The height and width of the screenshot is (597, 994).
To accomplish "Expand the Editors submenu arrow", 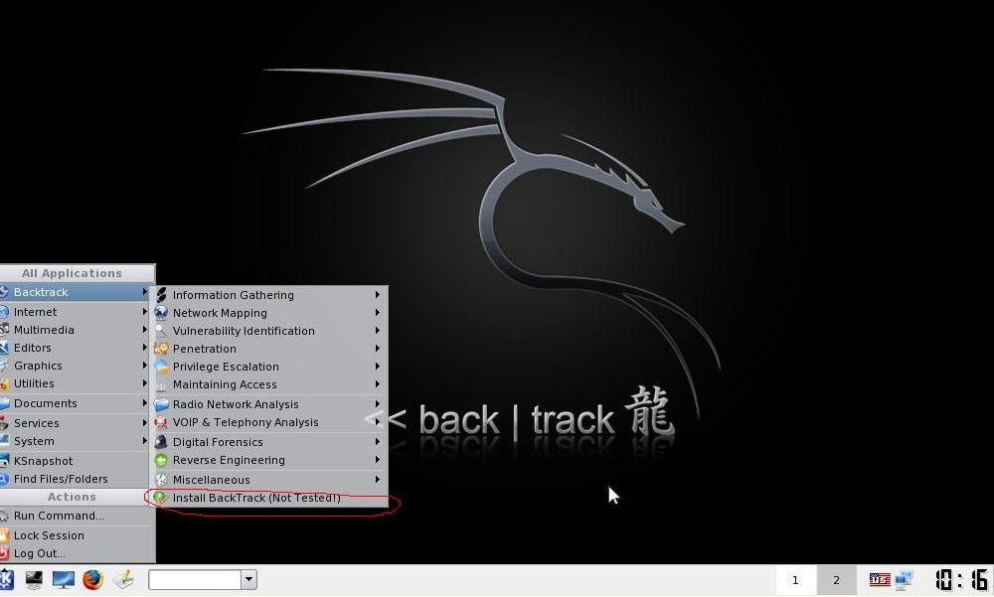I will tap(144, 348).
